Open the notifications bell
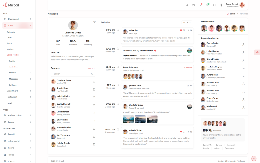This screenshot has height=163, width=260. [x=201, y=5]
